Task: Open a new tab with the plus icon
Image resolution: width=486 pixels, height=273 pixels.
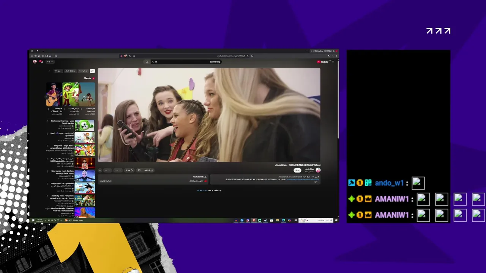Action: pyautogui.click(x=307, y=51)
